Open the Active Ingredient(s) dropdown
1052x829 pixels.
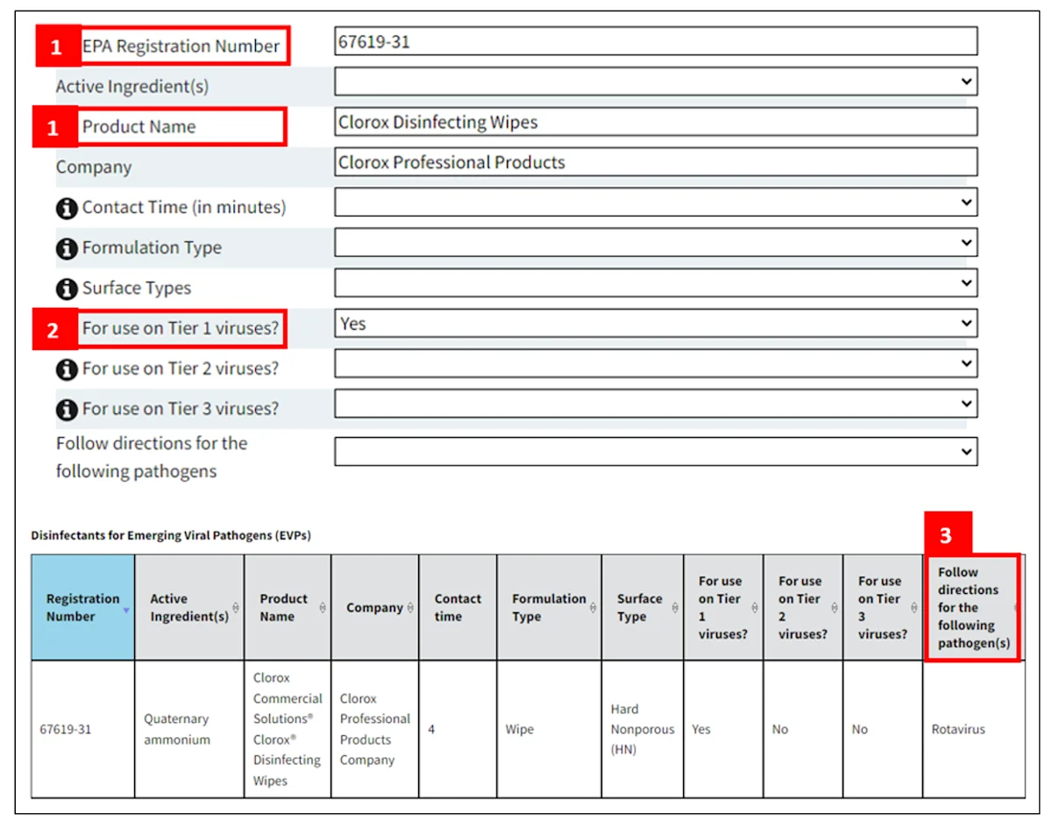[656, 82]
